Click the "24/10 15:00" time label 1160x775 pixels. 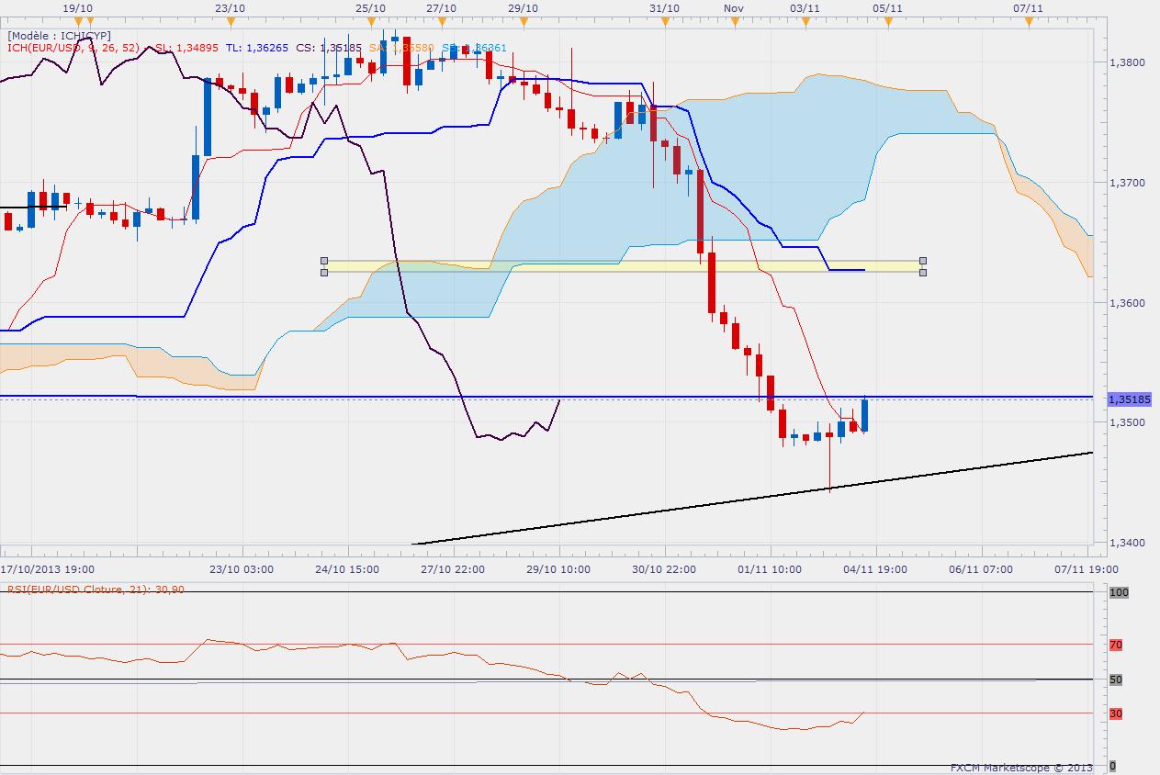[x=347, y=569]
